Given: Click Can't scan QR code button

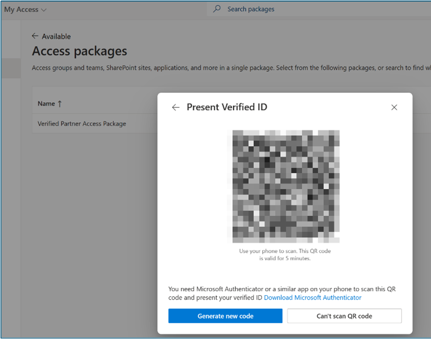Looking at the screenshot, I should (x=344, y=316).
